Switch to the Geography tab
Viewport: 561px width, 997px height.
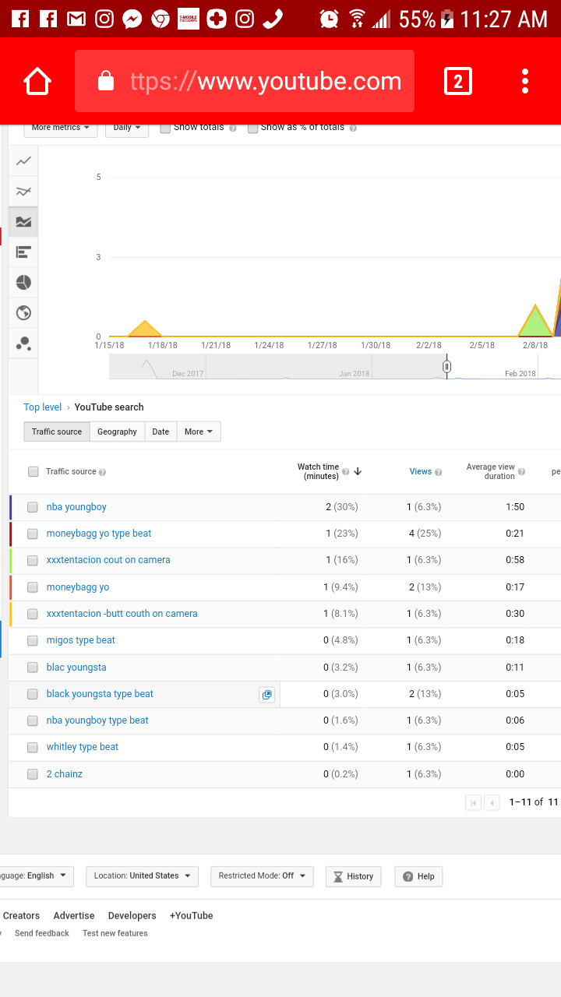(117, 432)
